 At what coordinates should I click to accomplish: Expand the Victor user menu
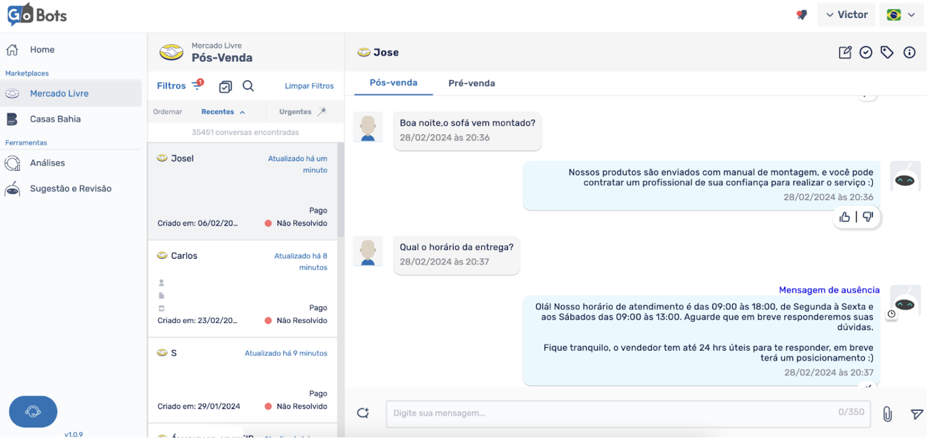click(846, 15)
